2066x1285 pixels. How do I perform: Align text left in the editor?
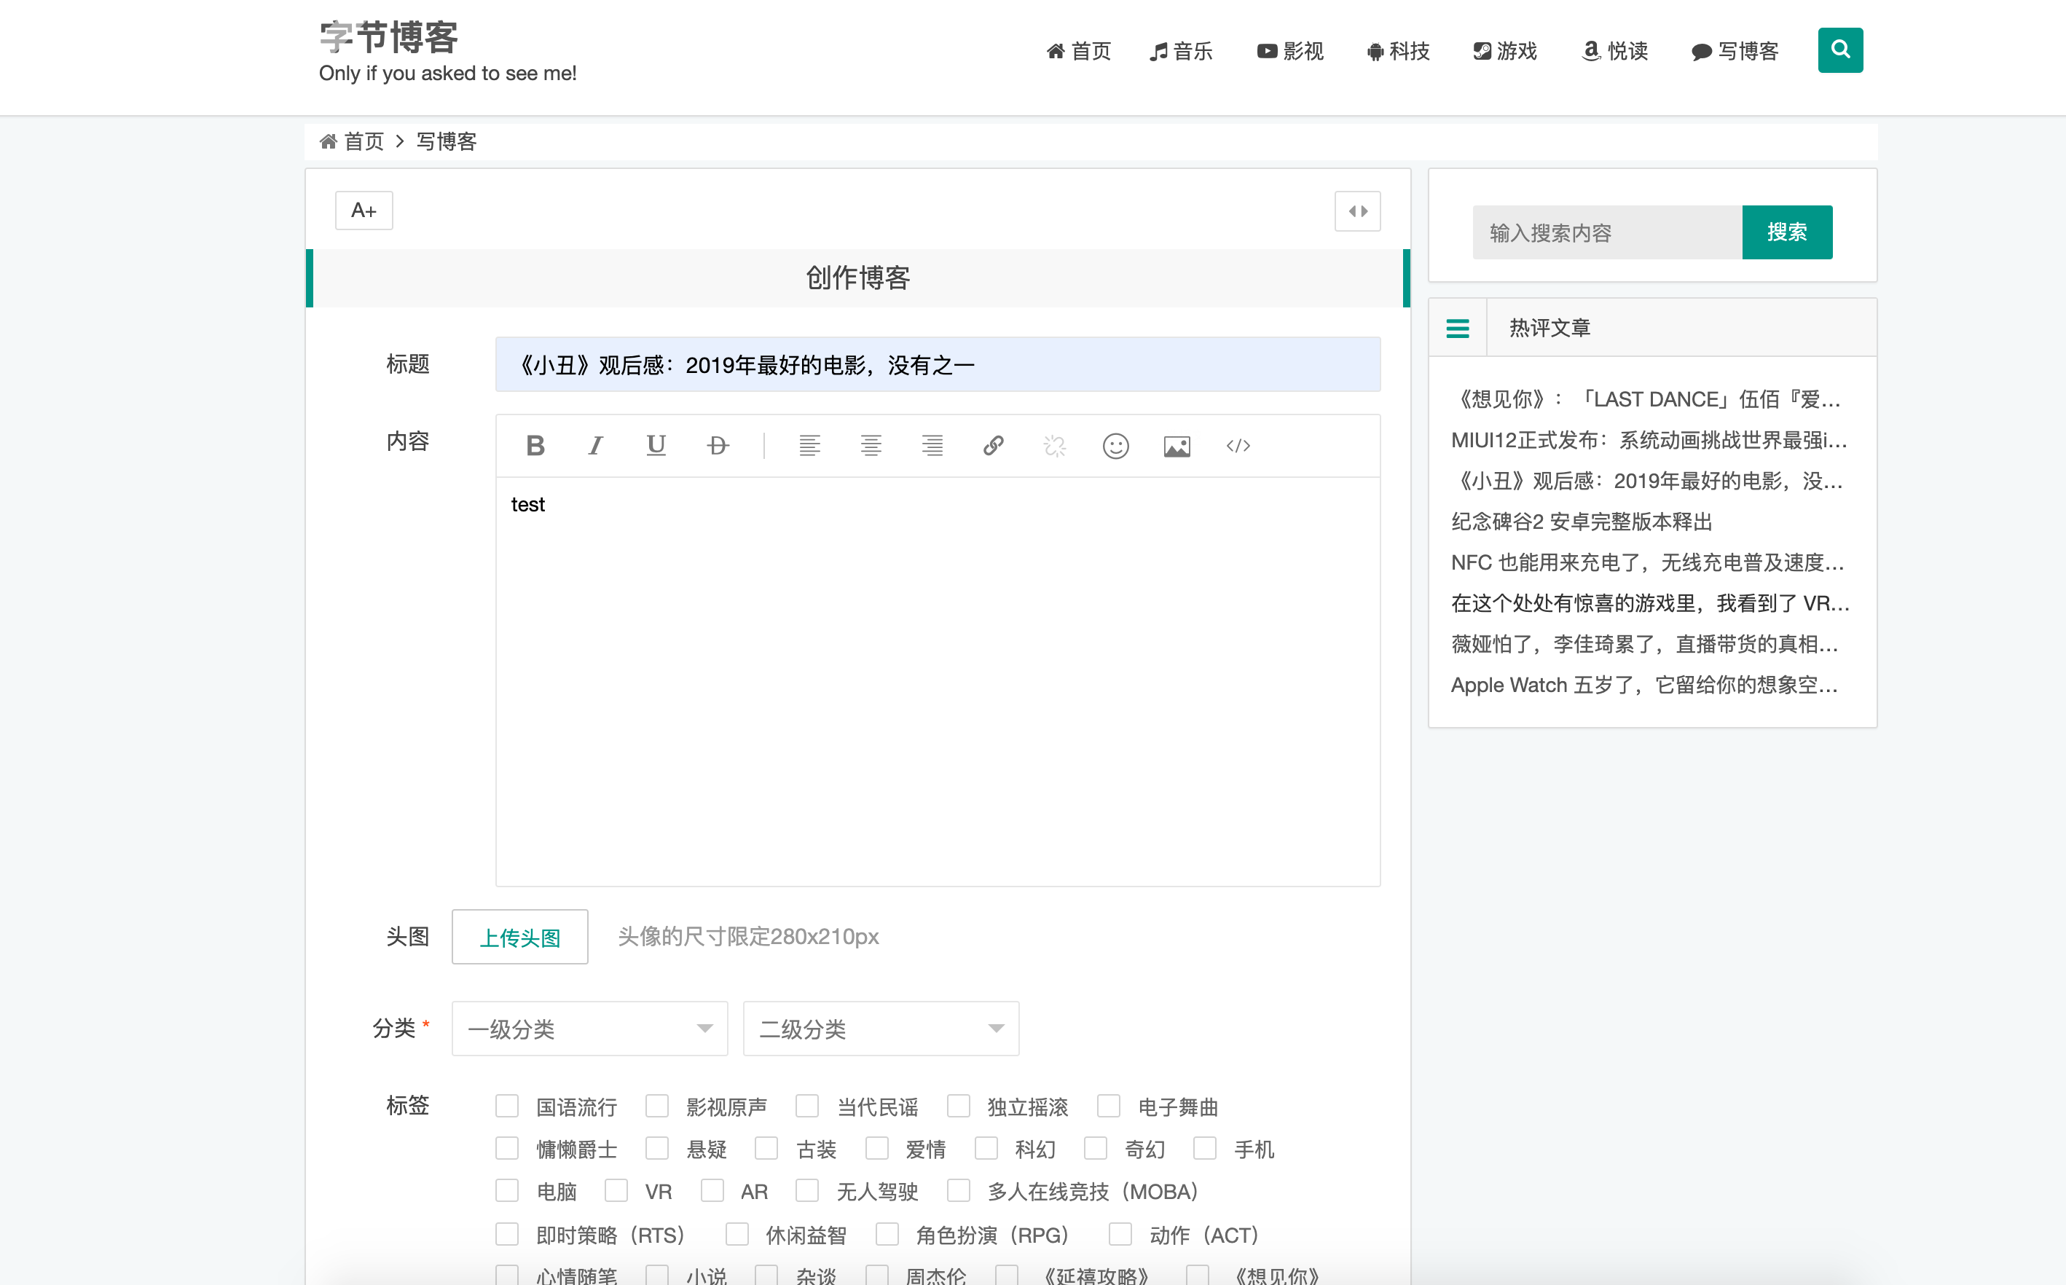(x=810, y=446)
